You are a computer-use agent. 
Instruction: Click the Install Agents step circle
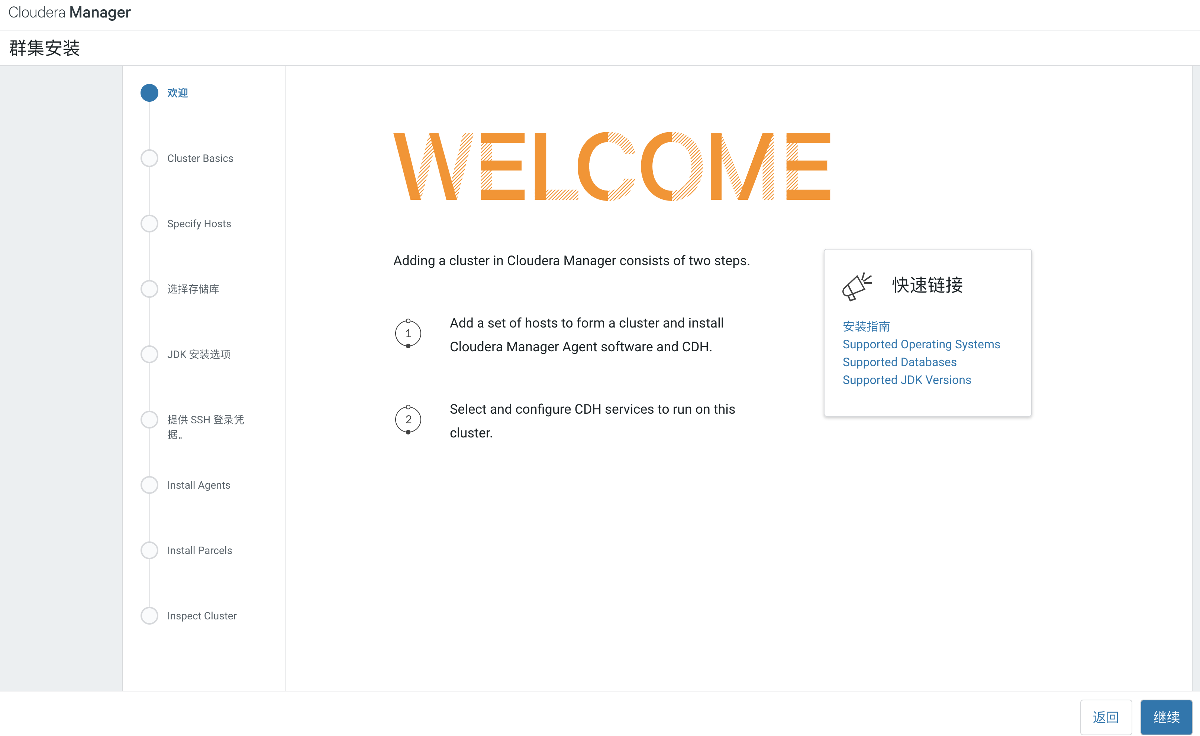coord(149,485)
